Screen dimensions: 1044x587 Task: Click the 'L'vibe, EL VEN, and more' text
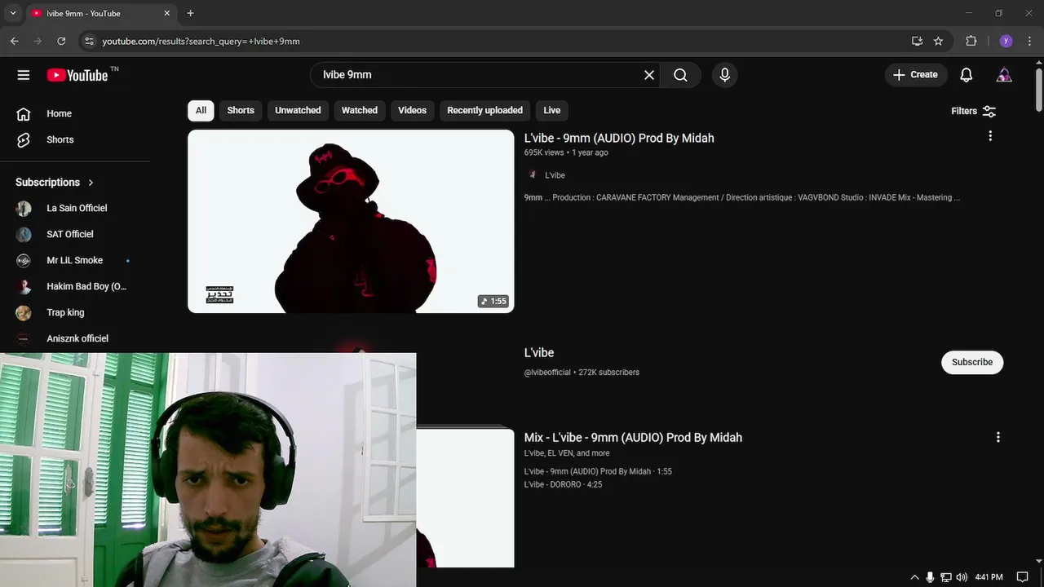click(567, 453)
